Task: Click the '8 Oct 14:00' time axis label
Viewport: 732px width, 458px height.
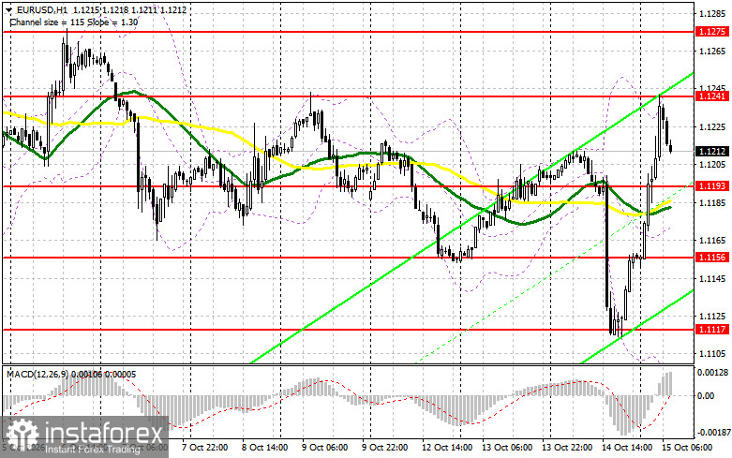Action: click(x=264, y=448)
